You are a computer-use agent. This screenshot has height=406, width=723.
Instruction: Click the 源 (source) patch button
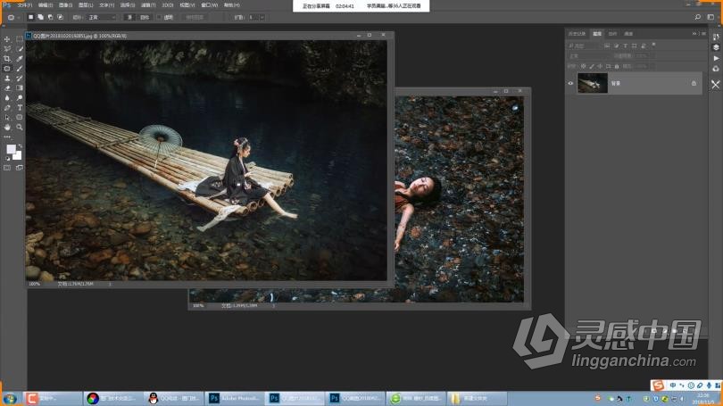(x=130, y=18)
